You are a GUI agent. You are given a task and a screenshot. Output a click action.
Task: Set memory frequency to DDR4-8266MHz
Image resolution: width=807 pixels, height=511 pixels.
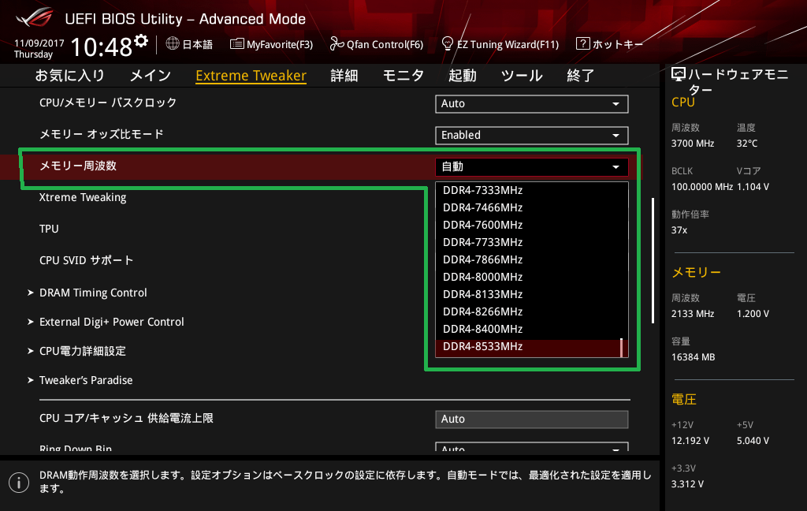click(x=532, y=311)
